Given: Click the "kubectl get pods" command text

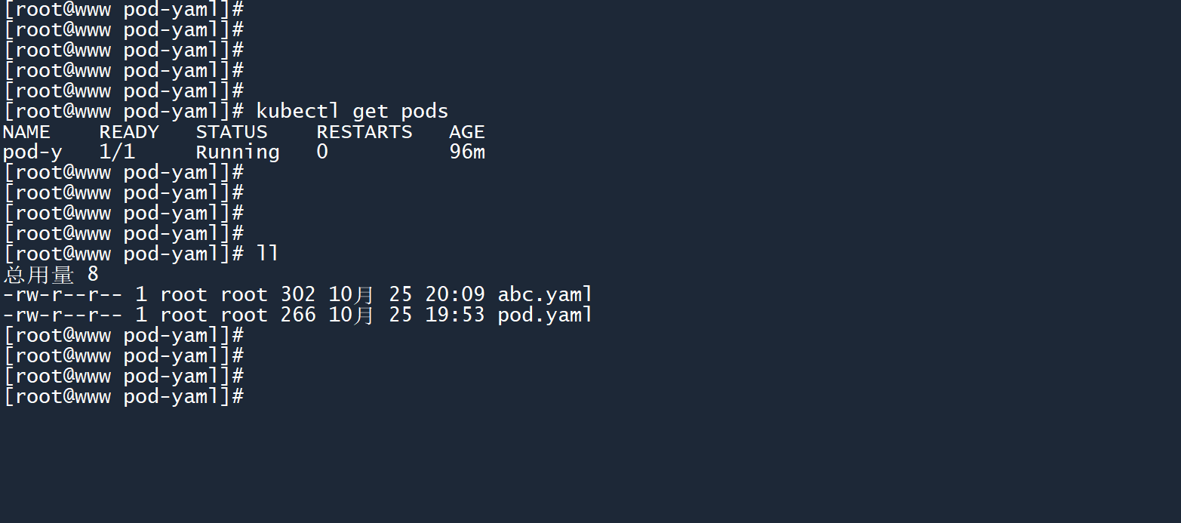Looking at the screenshot, I should click(x=352, y=112).
